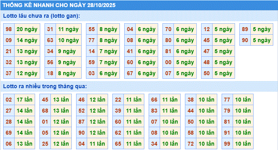
Task: Select '10 lần' beside number 44
Action: (207, 111)
